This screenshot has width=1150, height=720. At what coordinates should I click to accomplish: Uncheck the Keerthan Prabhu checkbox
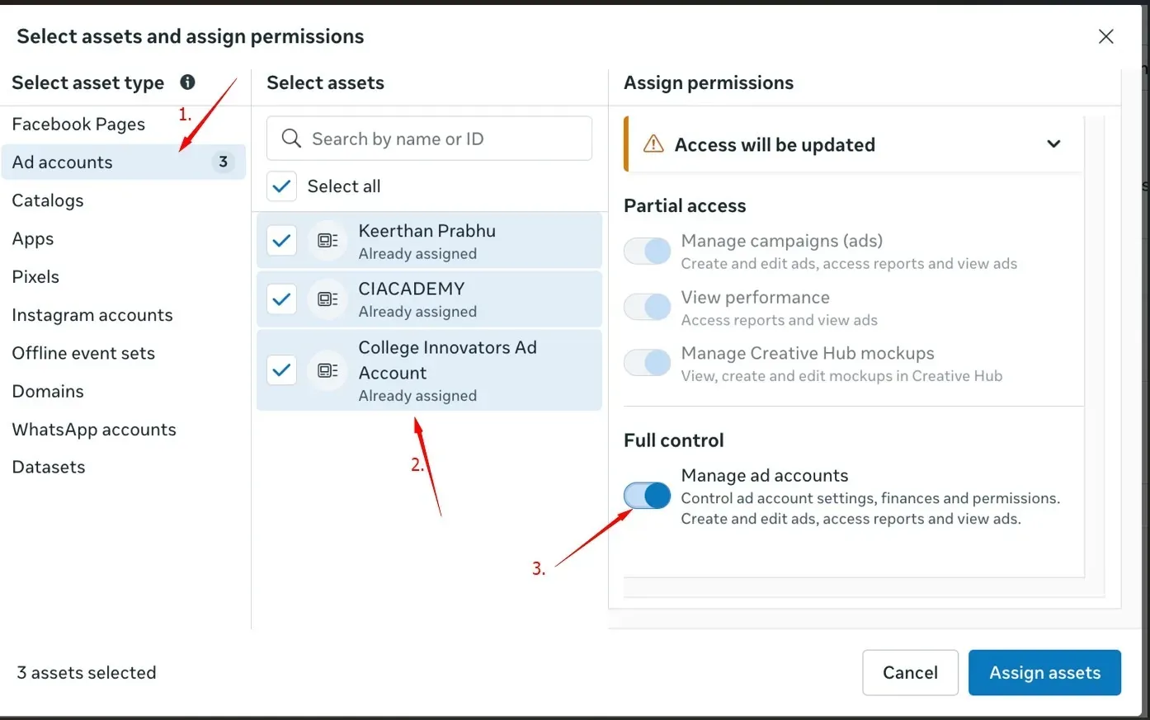[281, 241]
